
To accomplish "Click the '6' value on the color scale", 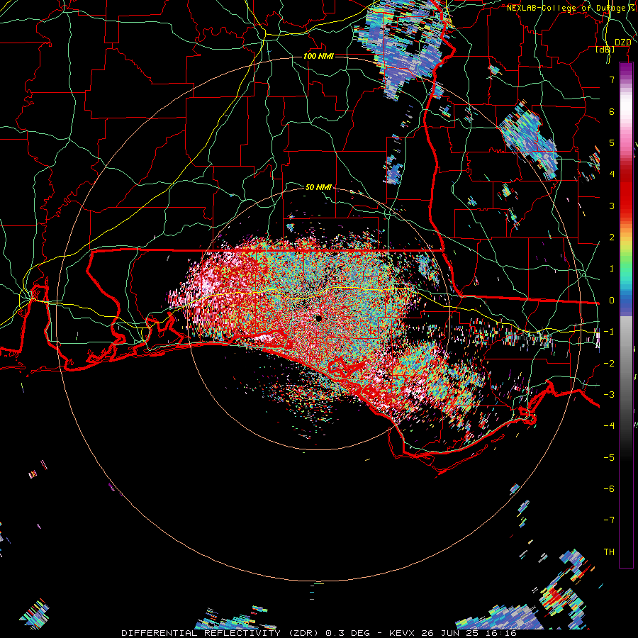I will [x=612, y=111].
